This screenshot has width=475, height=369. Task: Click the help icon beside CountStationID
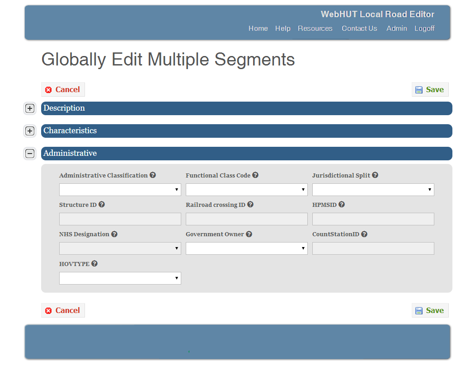tap(364, 234)
